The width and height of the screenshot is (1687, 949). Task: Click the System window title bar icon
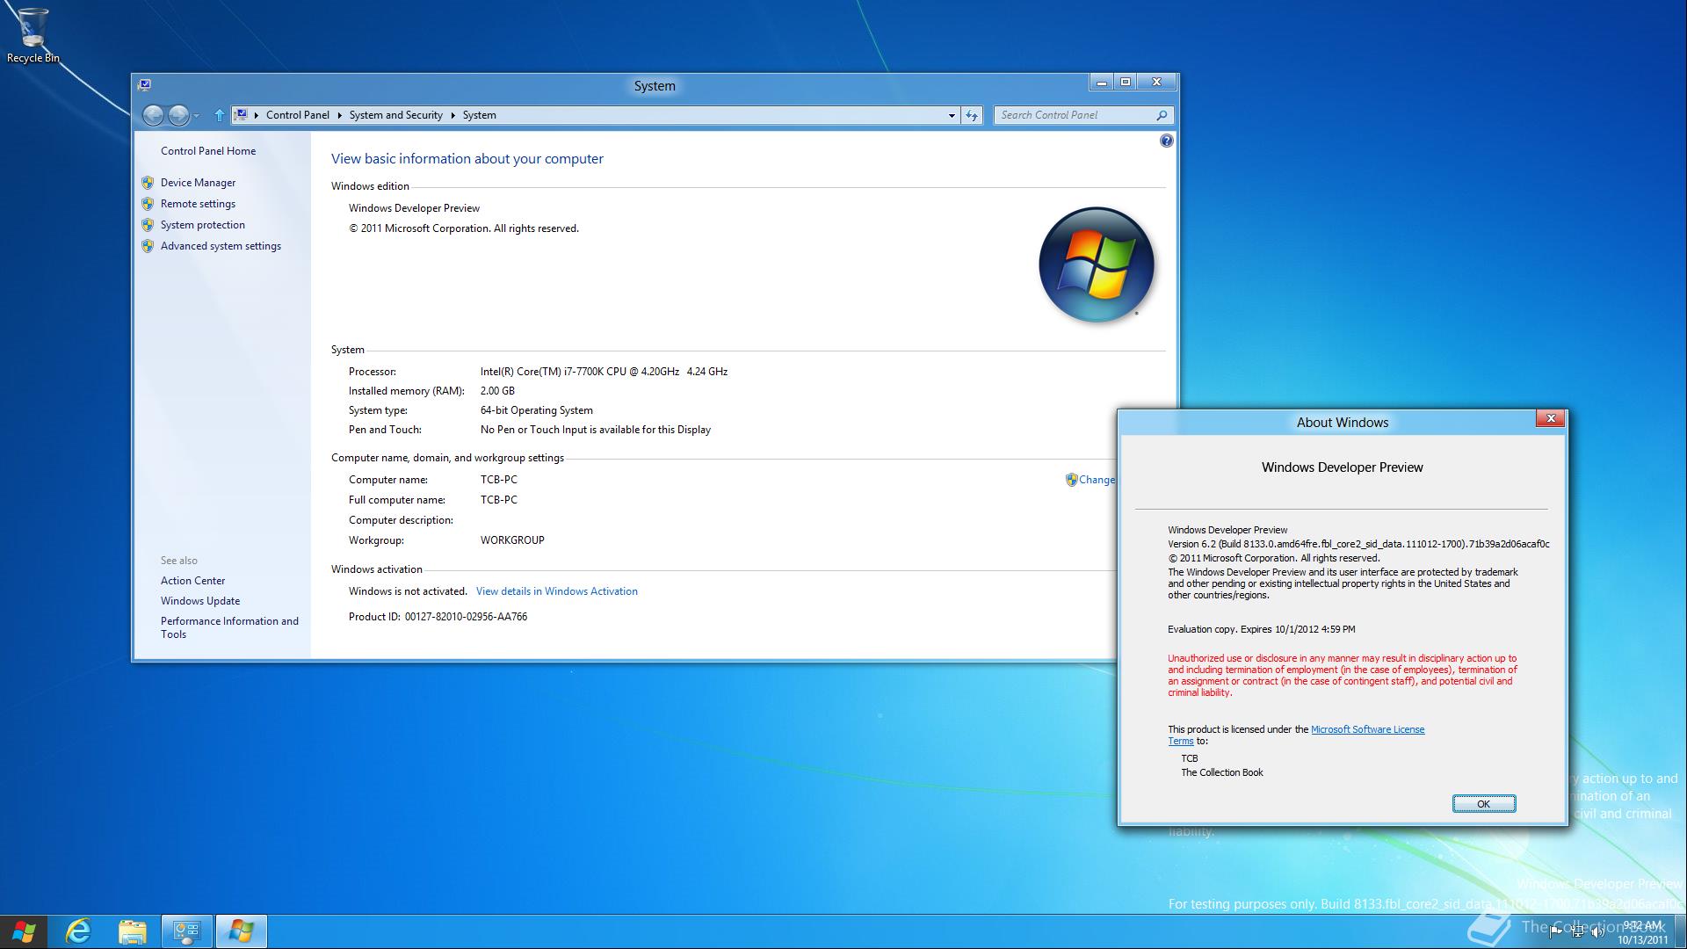pos(144,85)
